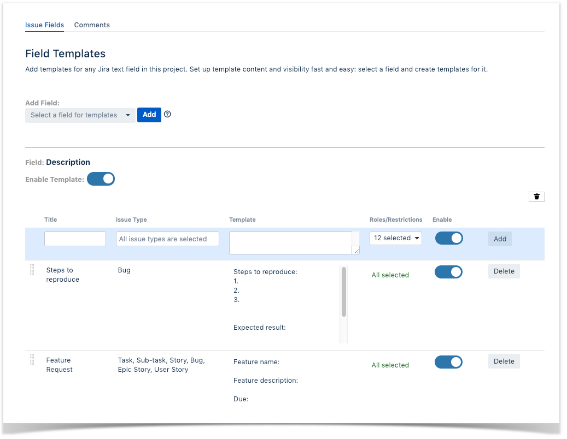Grab the drag handle for Feature Request
This screenshot has width=567, height=439.
coord(32,360)
